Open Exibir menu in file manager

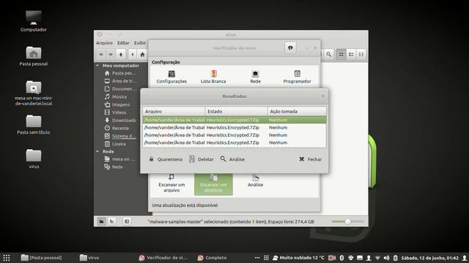(x=140, y=43)
